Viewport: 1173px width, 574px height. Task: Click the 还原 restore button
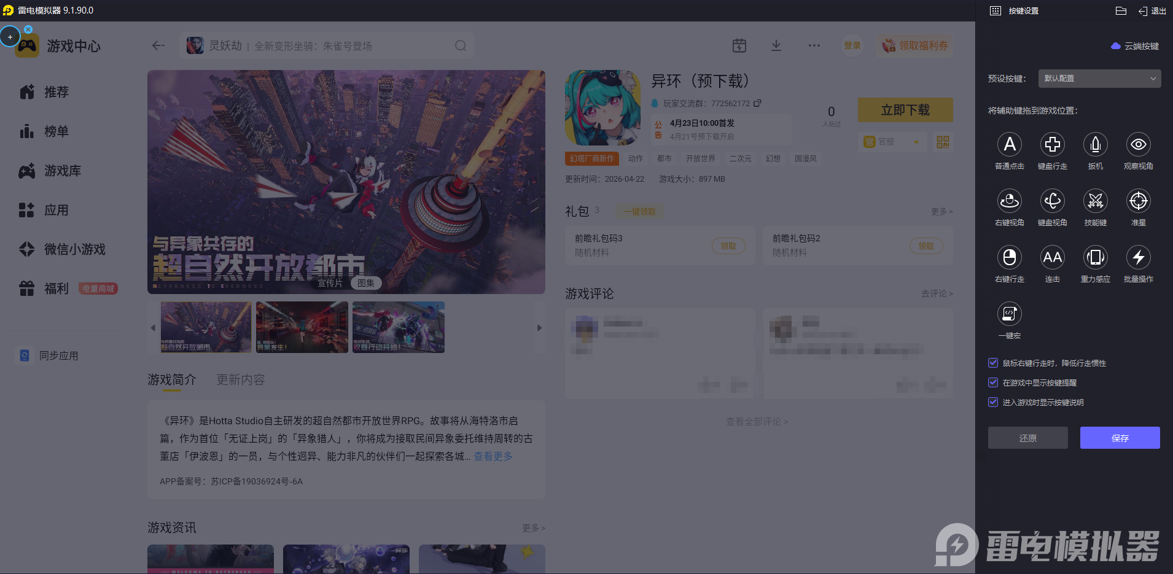click(x=1028, y=438)
